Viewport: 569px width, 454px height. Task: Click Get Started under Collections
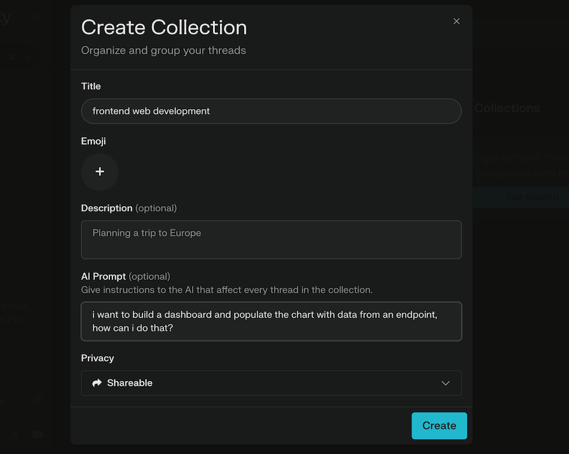coord(533,197)
